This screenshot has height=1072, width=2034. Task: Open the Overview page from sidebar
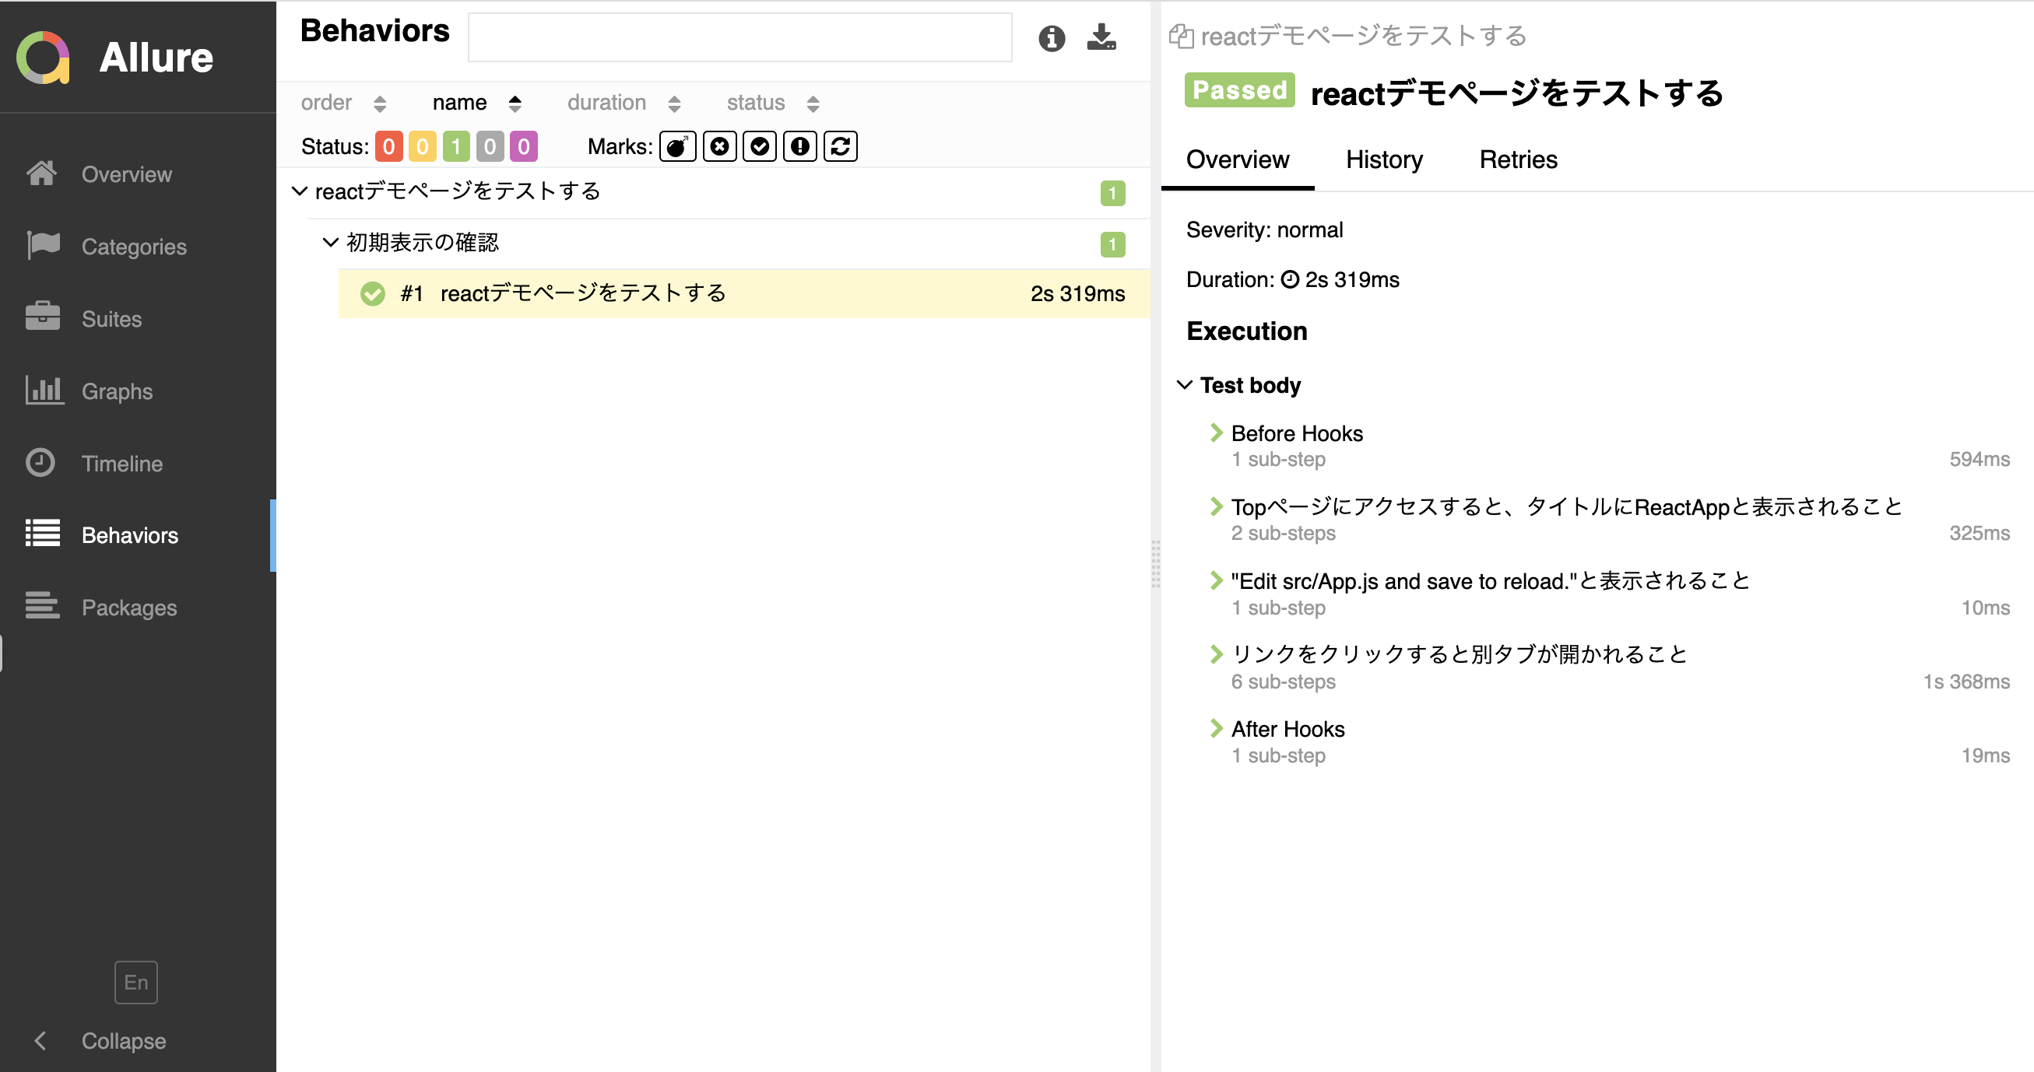(126, 173)
